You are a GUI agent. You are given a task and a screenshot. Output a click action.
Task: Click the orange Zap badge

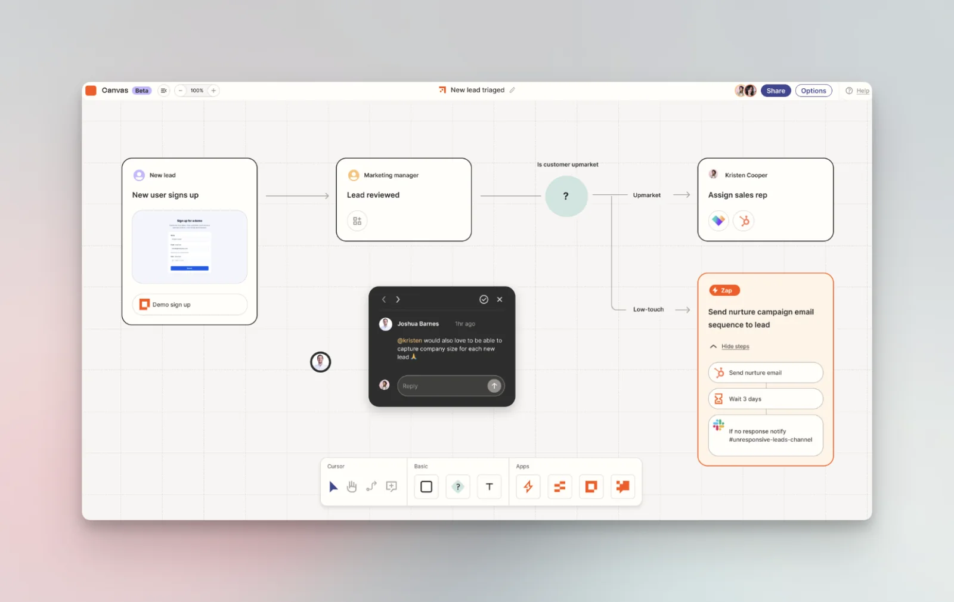tap(724, 290)
